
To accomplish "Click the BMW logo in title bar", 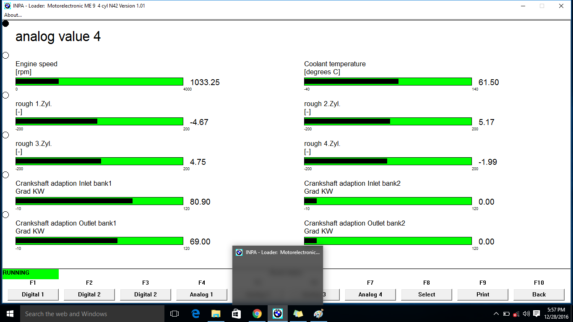I will click(x=8, y=6).
